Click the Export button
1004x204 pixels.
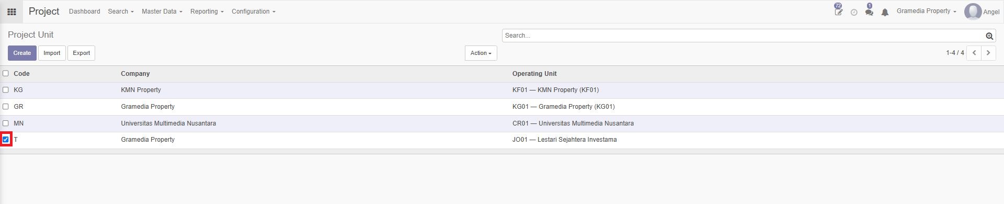[x=81, y=53]
